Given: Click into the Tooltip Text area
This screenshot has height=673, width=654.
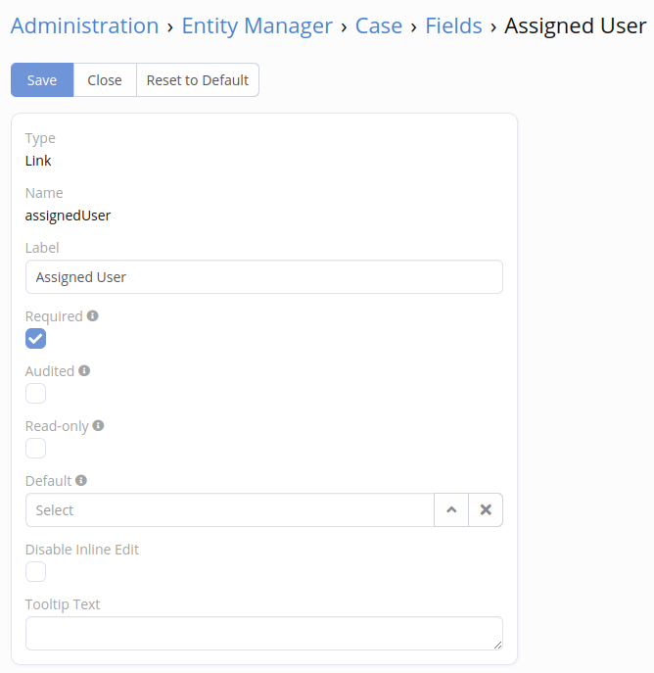Looking at the screenshot, I should pos(263,633).
